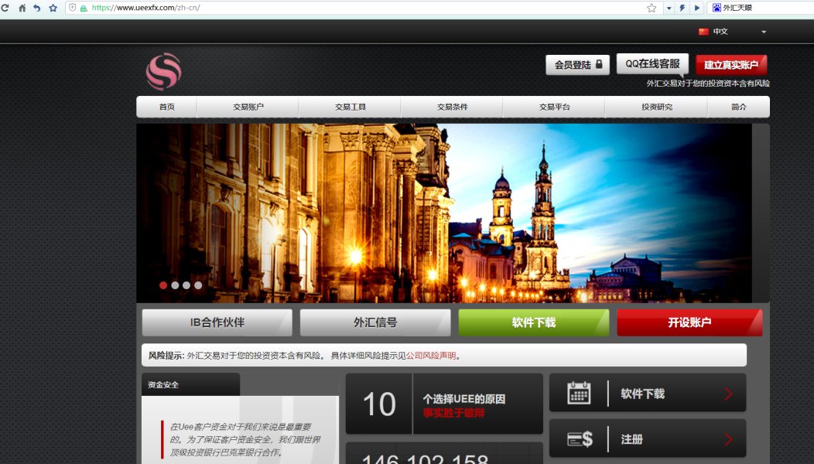Click the security shield icon in address bar
Image resolution: width=814 pixels, height=464 pixels.
[x=73, y=8]
